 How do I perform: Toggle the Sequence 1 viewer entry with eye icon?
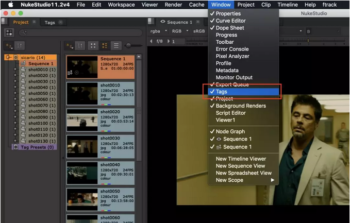point(243,139)
